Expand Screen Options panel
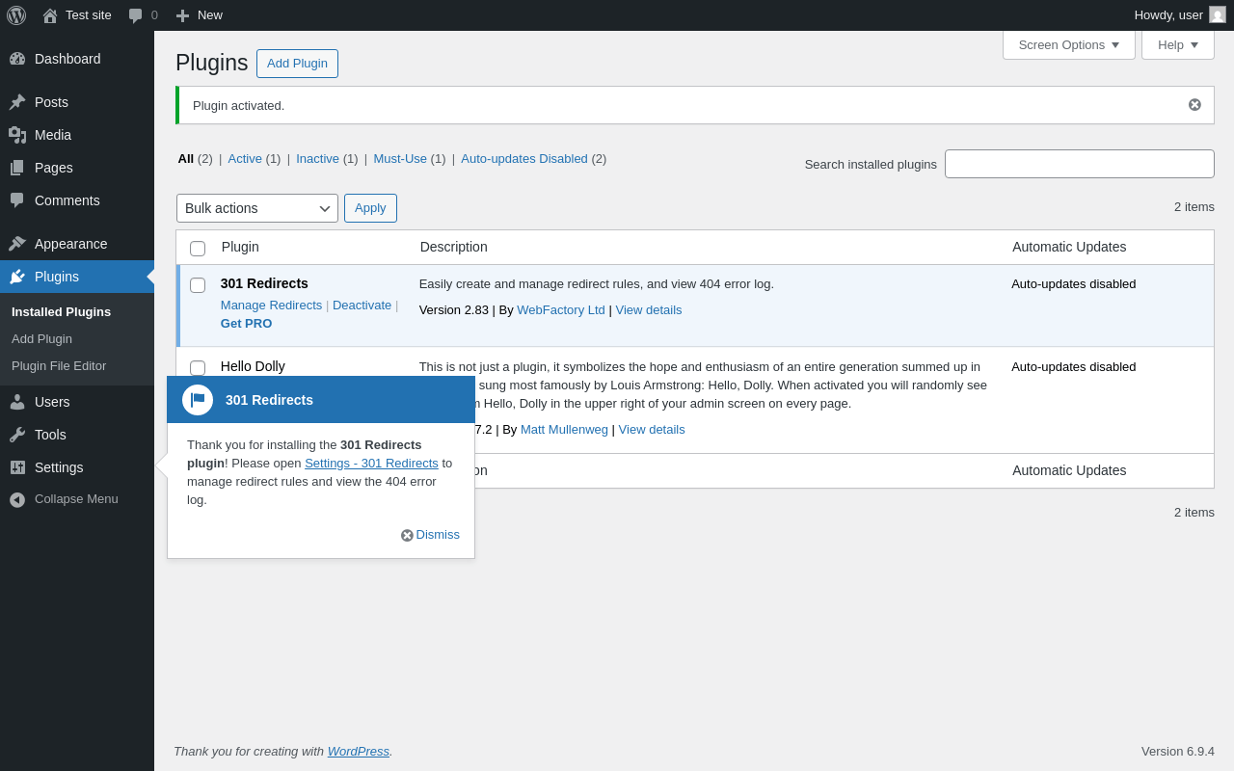Screen dimensions: 1234x771 (1069, 44)
